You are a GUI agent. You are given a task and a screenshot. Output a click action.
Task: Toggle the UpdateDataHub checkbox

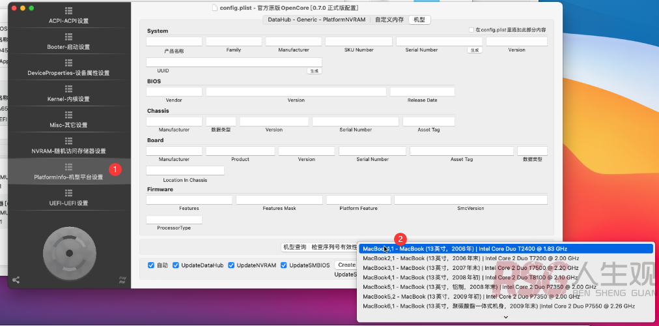pyautogui.click(x=176, y=265)
